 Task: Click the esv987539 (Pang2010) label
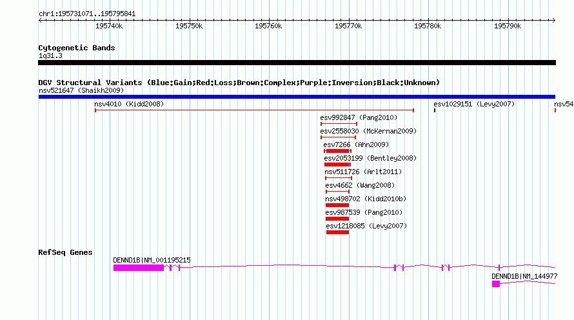[364, 212]
